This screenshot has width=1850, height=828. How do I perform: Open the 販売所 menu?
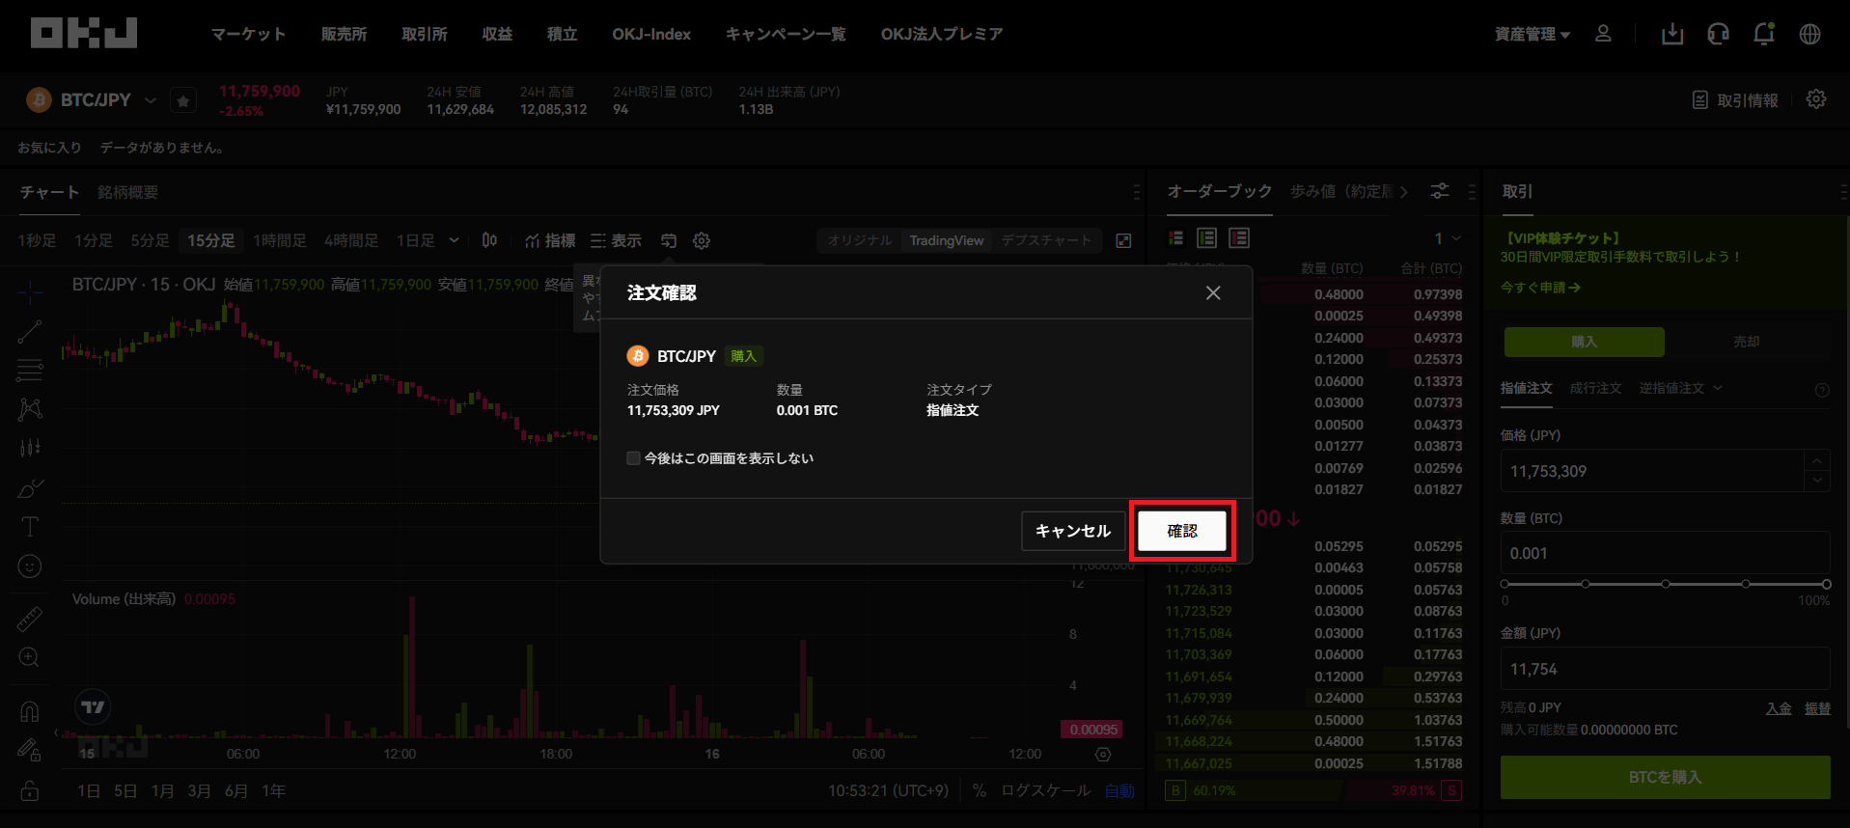(x=344, y=34)
